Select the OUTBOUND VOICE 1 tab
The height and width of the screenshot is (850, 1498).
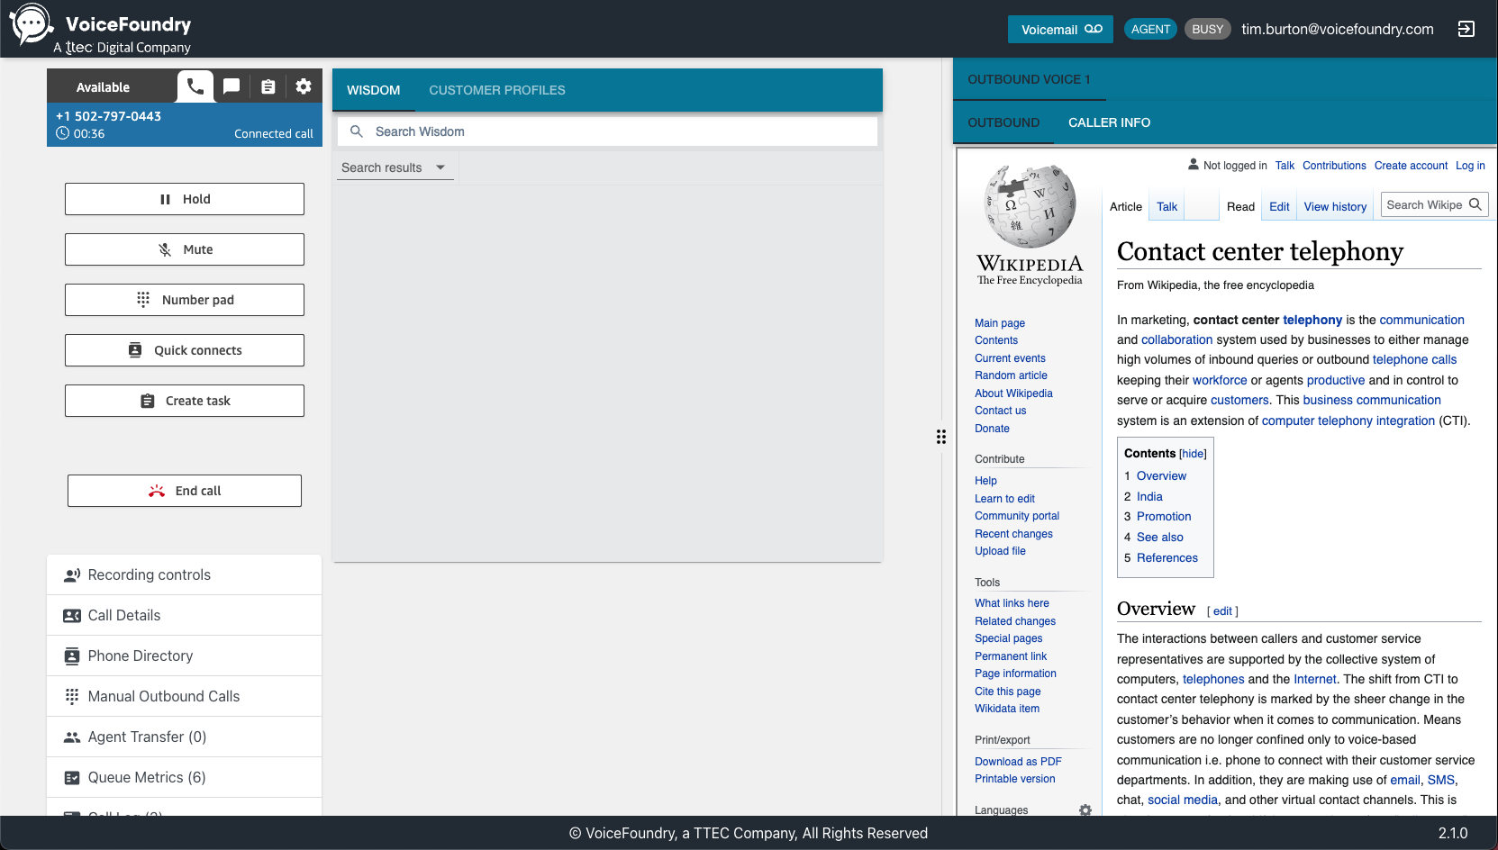click(1029, 79)
